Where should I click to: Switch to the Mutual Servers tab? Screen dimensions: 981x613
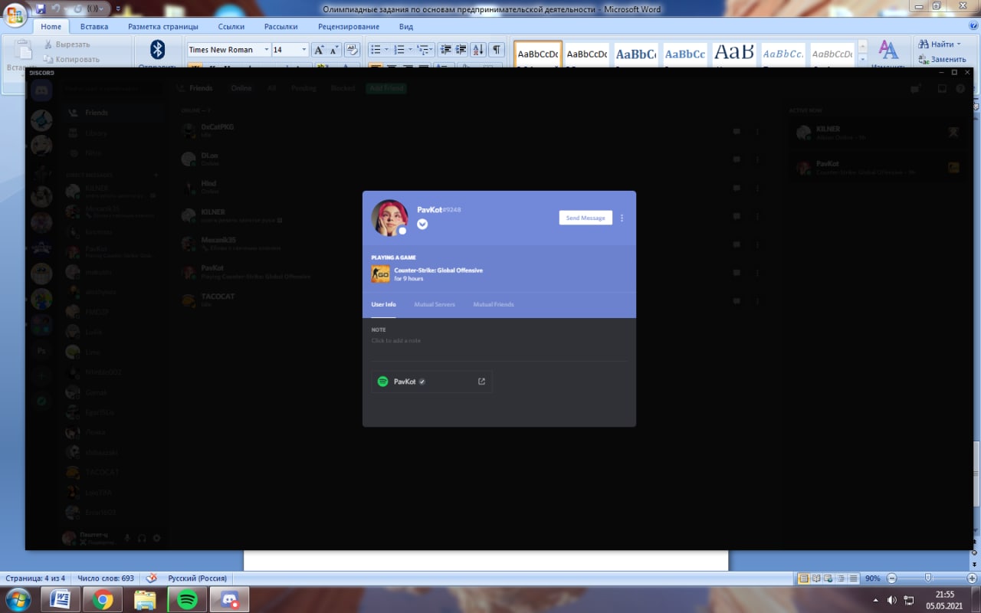point(435,305)
